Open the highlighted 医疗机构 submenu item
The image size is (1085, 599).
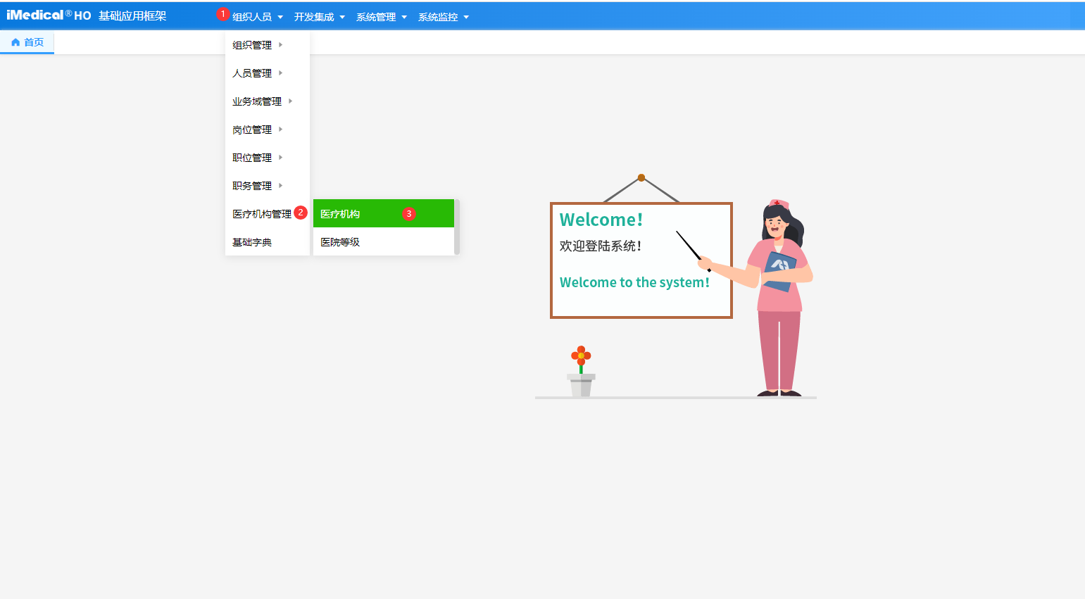pos(341,214)
